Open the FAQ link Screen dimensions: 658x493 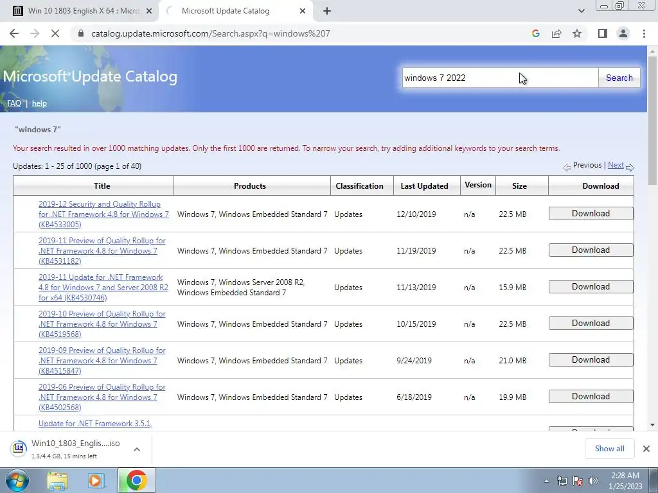[x=14, y=103]
